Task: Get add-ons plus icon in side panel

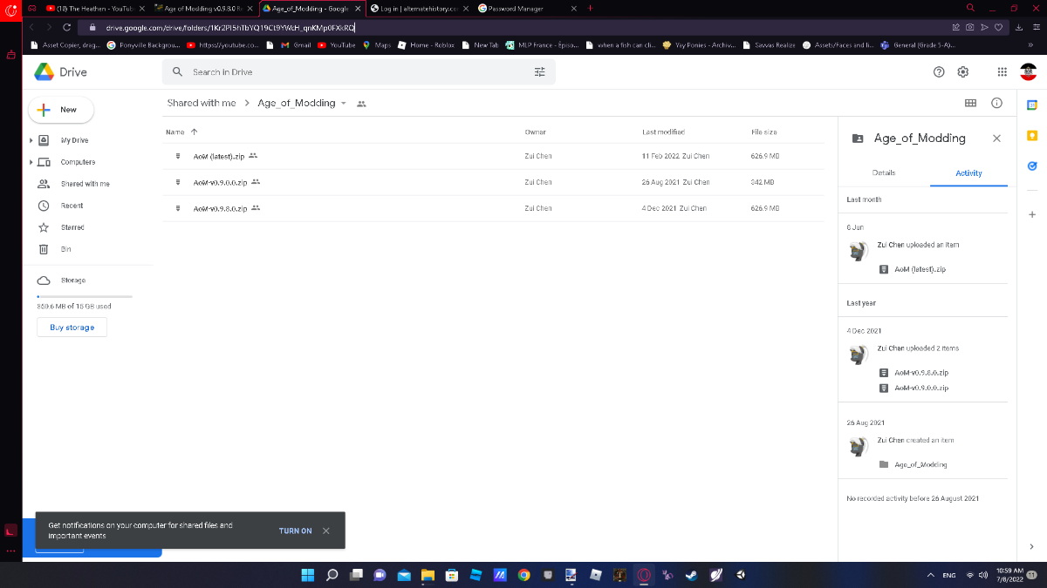Action: [x=1032, y=214]
